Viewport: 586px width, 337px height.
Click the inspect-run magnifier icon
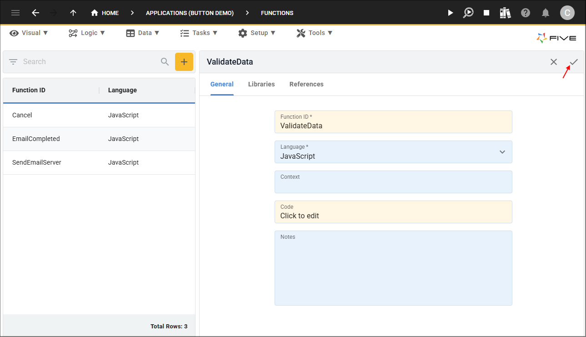[468, 13]
